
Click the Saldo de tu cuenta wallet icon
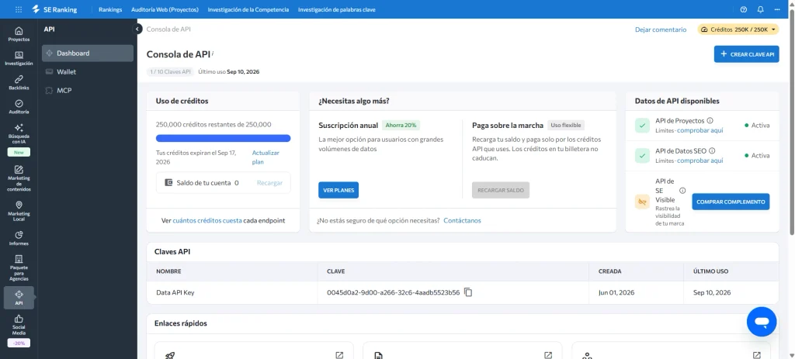tap(168, 183)
